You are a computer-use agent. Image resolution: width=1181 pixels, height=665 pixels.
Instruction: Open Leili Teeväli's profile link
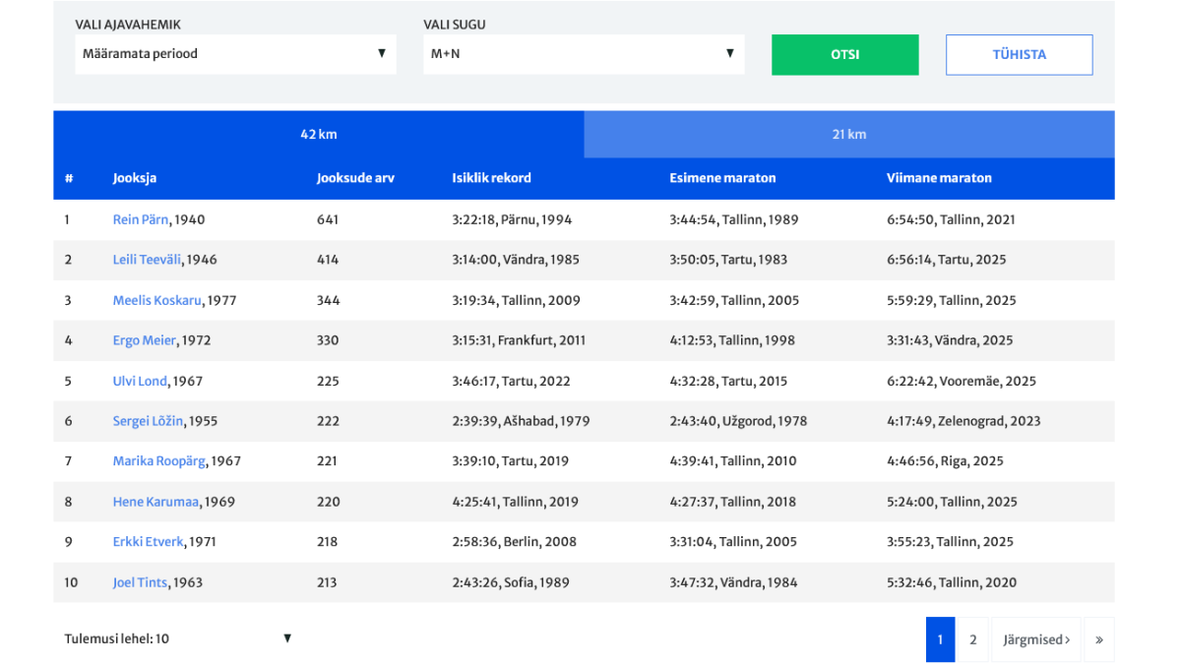tap(147, 261)
